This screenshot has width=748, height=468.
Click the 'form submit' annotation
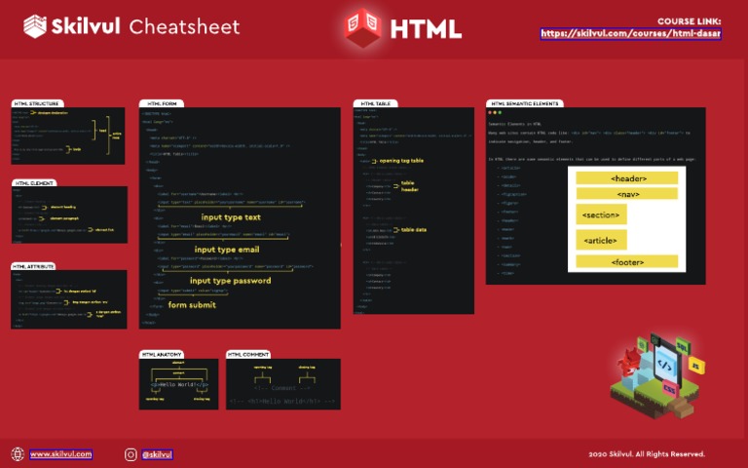192,304
